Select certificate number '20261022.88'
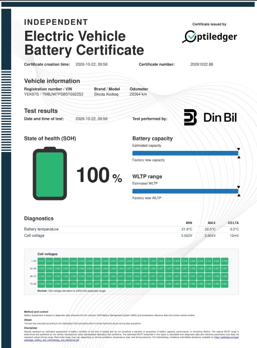The width and height of the screenshot is (257, 348). pyautogui.click(x=202, y=64)
